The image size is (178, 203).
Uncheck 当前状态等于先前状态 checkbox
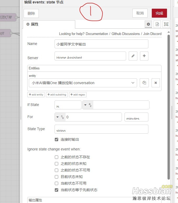point(57,190)
